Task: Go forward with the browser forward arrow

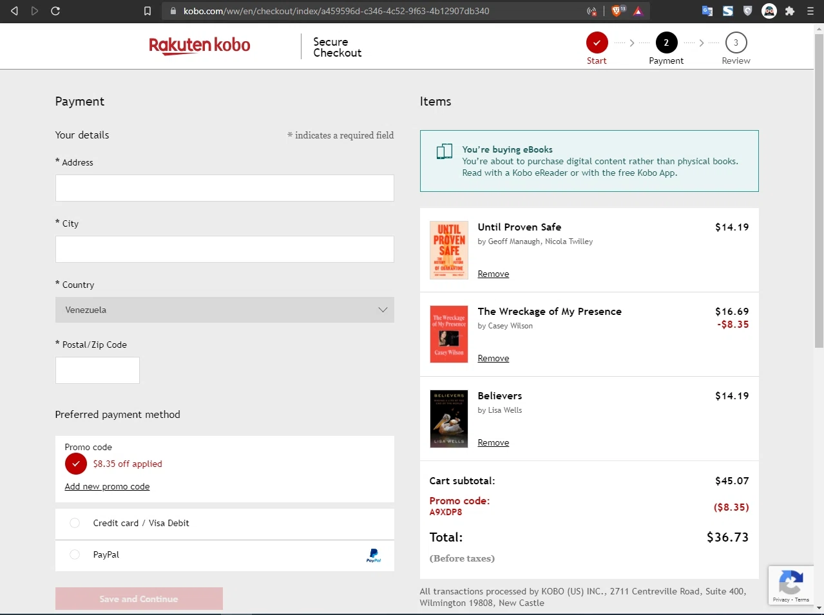Action: 35,11
